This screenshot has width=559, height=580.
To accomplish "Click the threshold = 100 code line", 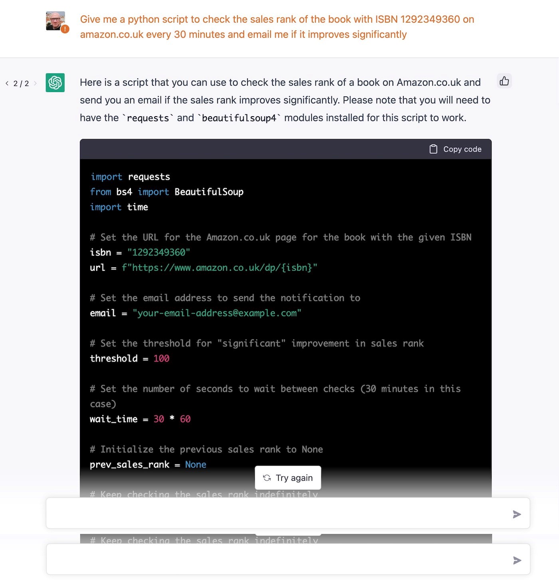I will coord(129,359).
